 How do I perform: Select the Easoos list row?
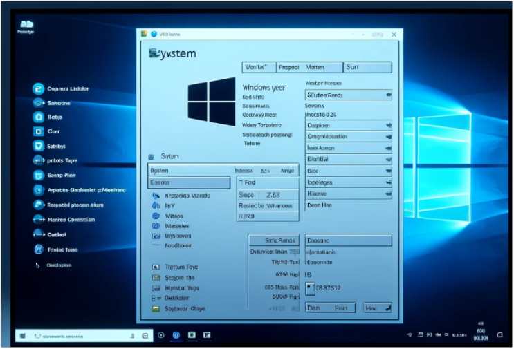pyautogui.click(x=190, y=182)
